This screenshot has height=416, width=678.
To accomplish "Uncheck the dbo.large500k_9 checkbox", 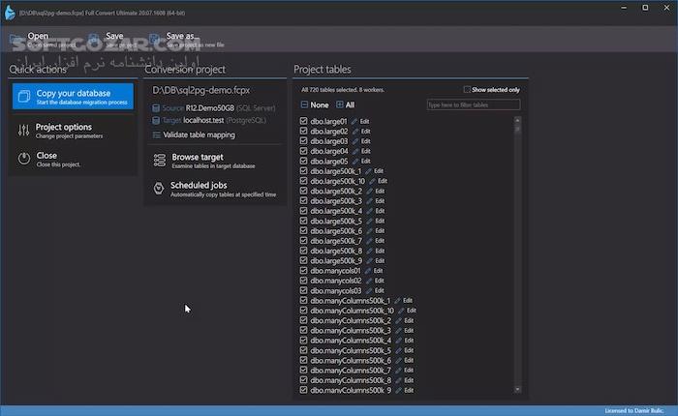I will coord(303,260).
